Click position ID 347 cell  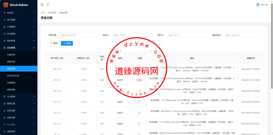(102, 69)
